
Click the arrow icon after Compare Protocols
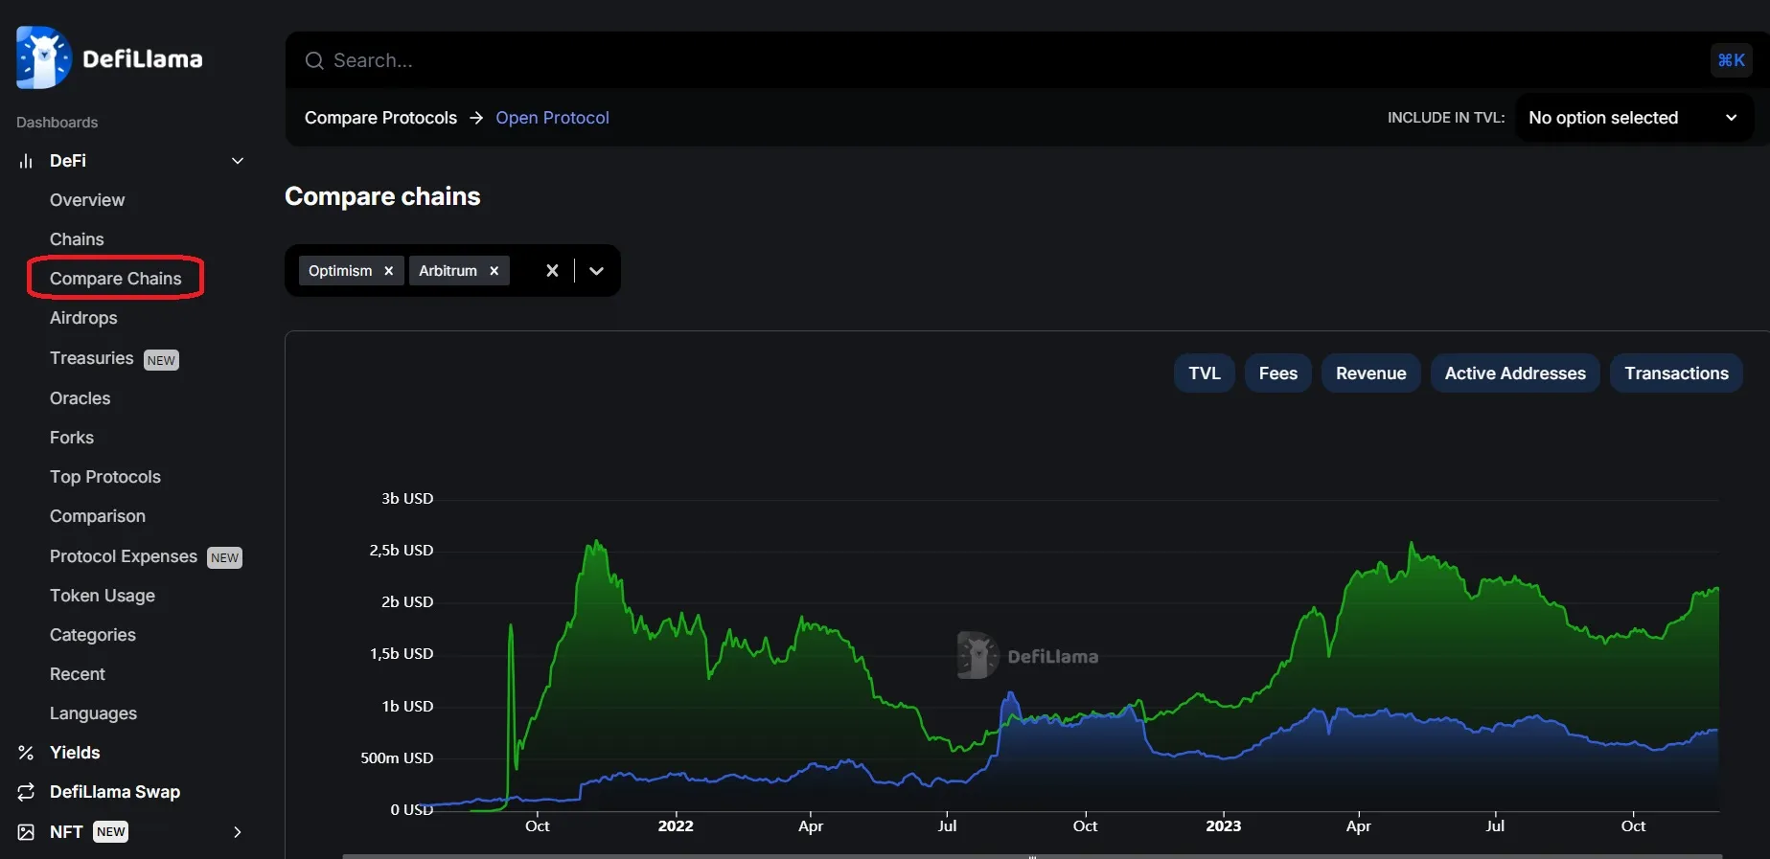[476, 118]
